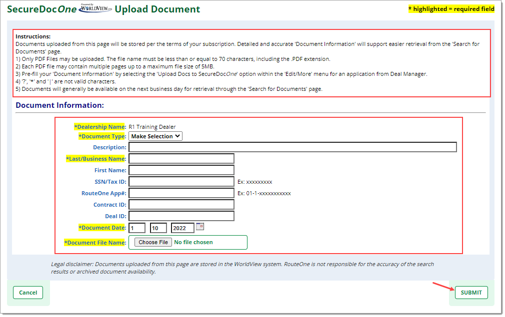Open the calendar picker next to Document Date
This screenshot has height=317, width=505.
tap(199, 227)
